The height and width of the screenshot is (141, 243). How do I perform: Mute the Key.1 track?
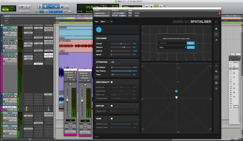(15, 30)
